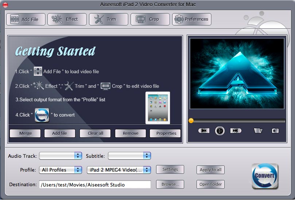Open the iPad 2 MPEG4 Video format dropdown
The height and width of the screenshot is (200, 295).
point(119,170)
